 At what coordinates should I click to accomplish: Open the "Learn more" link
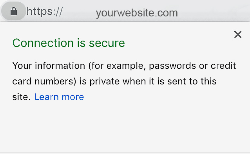pos(59,97)
